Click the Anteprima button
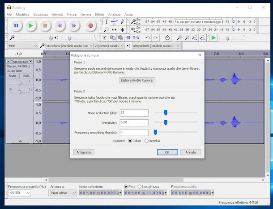273x209 pixels. point(84,152)
